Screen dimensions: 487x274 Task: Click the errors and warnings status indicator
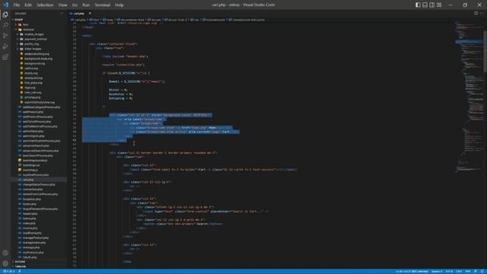tap(9, 272)
